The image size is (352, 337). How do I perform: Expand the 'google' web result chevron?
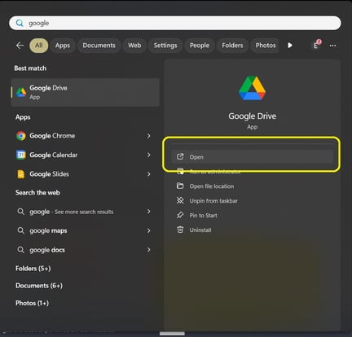148,212
